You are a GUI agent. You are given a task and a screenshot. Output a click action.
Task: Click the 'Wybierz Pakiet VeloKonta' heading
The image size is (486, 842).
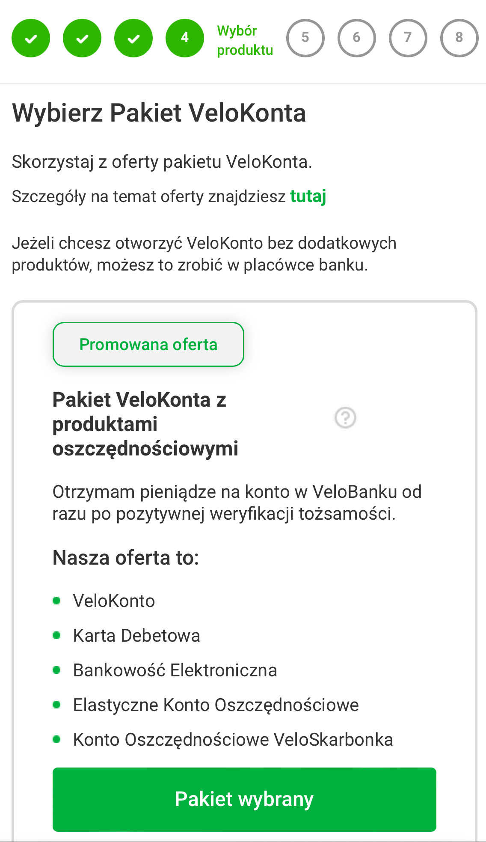tap(159, 113)
